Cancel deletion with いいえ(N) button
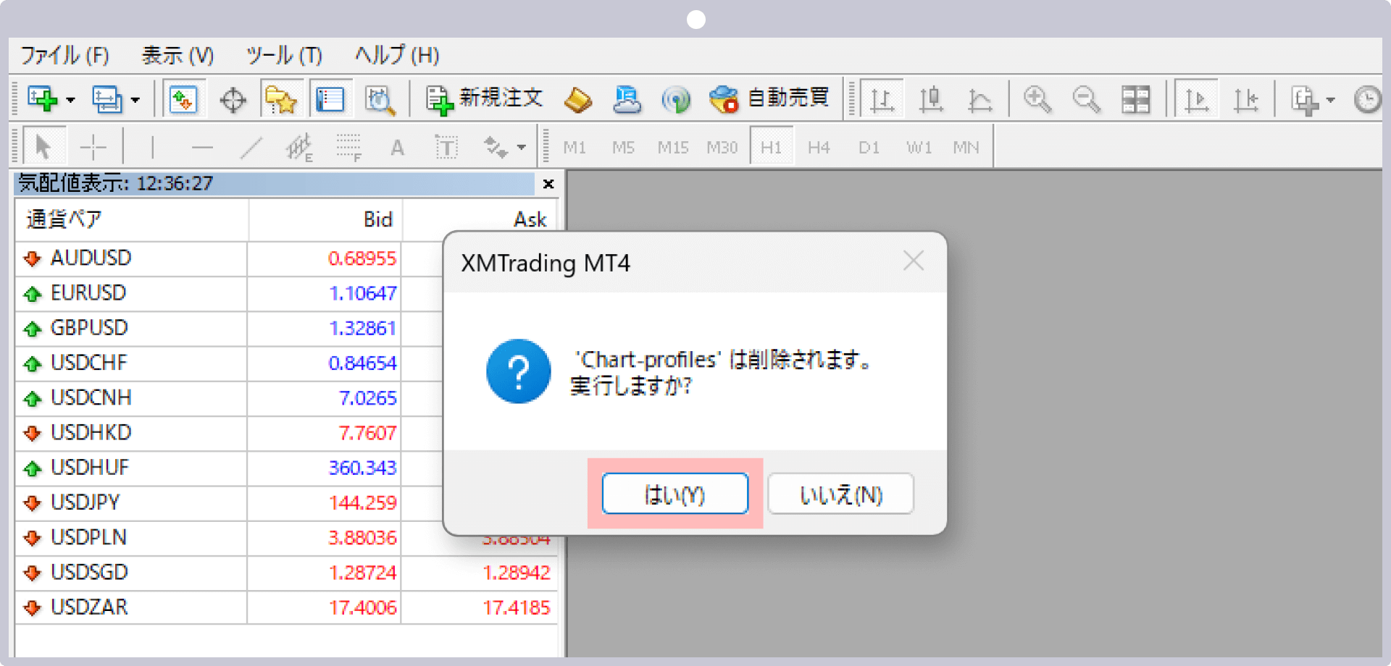The image size is (1391, 666). pyautogui.click(x=841, y=494)
